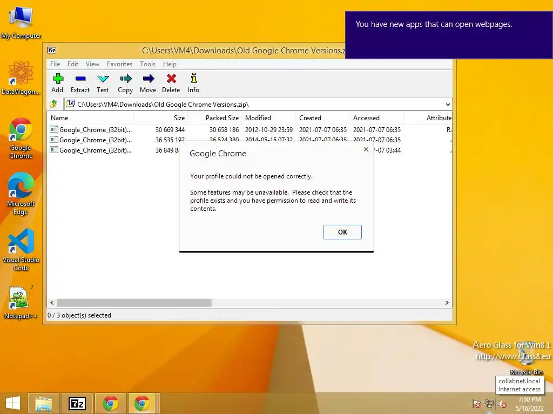Open Notepad++ desktop shortcut
Image resolution: width=553 pixels, height=414 pixels.
point(21,302)
